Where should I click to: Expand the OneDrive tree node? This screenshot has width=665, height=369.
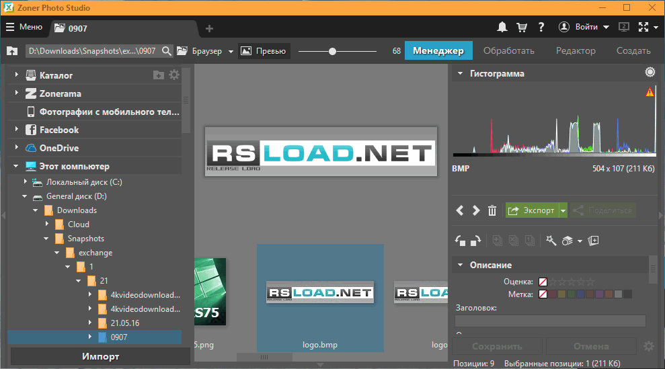[x=17, y=147]
